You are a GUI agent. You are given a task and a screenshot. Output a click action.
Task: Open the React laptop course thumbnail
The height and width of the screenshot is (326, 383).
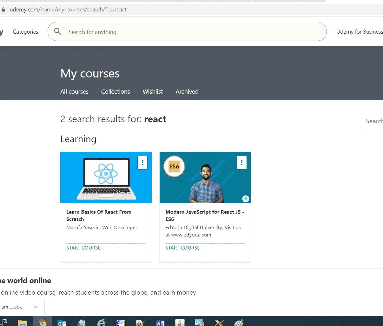(x=106, y=177)
